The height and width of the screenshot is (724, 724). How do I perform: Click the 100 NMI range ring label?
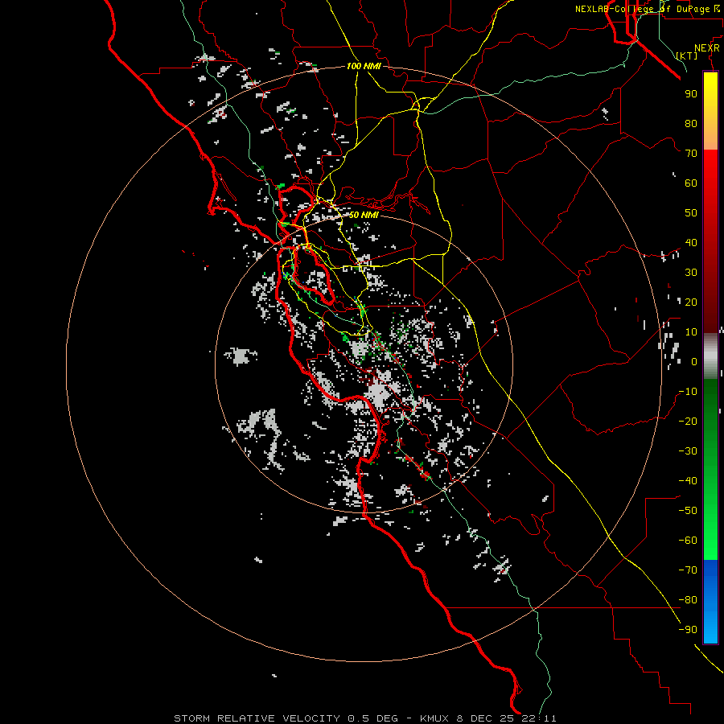click(364, 66)
